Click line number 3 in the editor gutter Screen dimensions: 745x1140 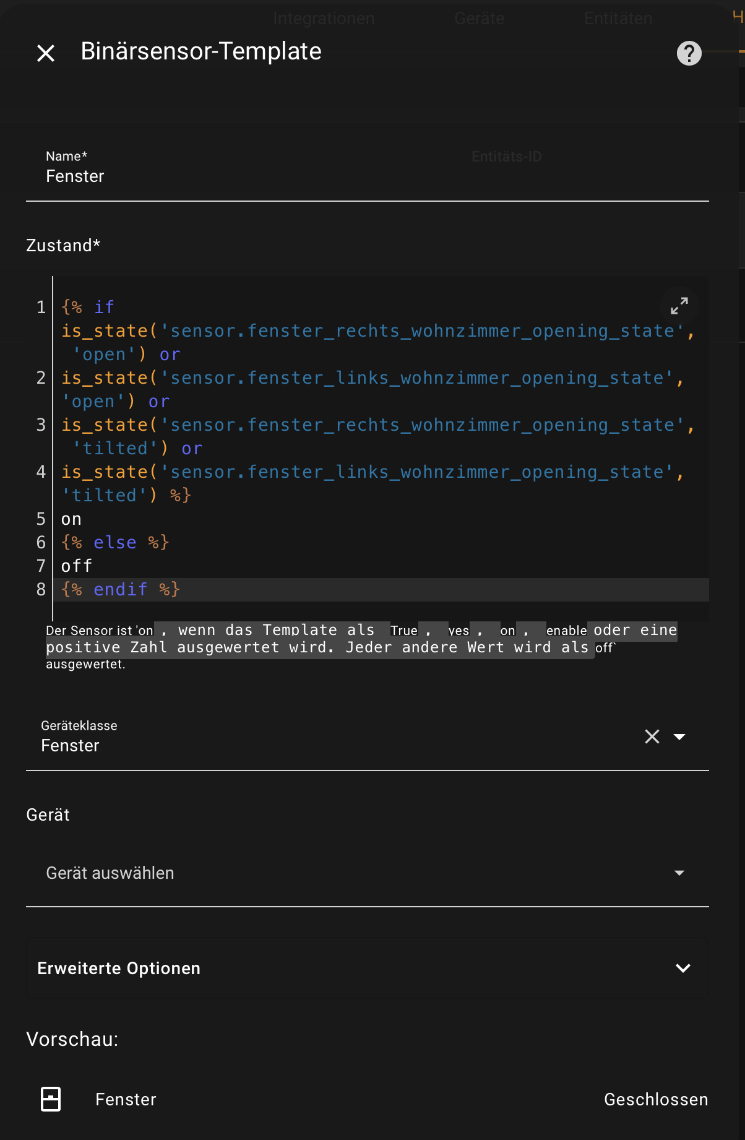41,425
